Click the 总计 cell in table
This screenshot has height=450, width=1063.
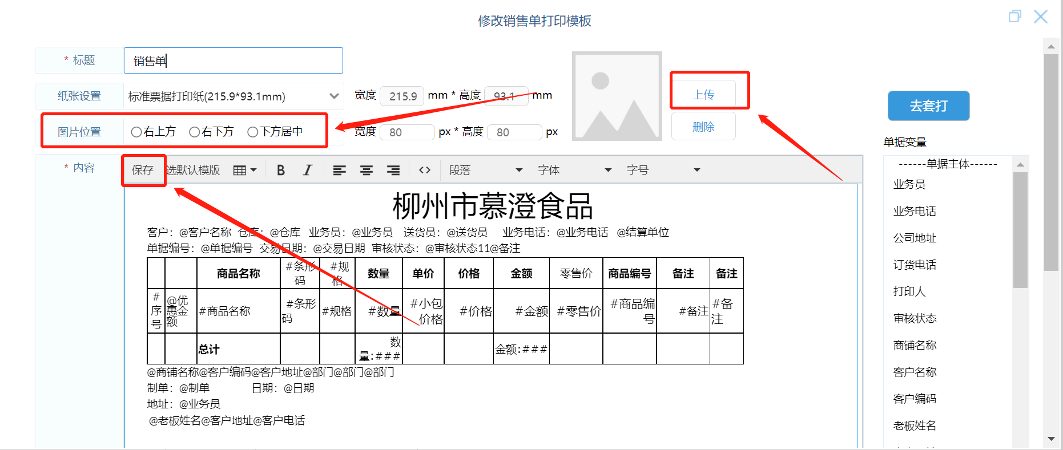(239, 349)
